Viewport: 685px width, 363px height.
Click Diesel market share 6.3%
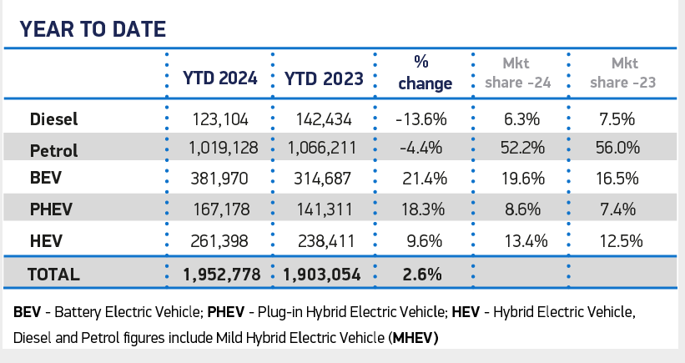521,119
